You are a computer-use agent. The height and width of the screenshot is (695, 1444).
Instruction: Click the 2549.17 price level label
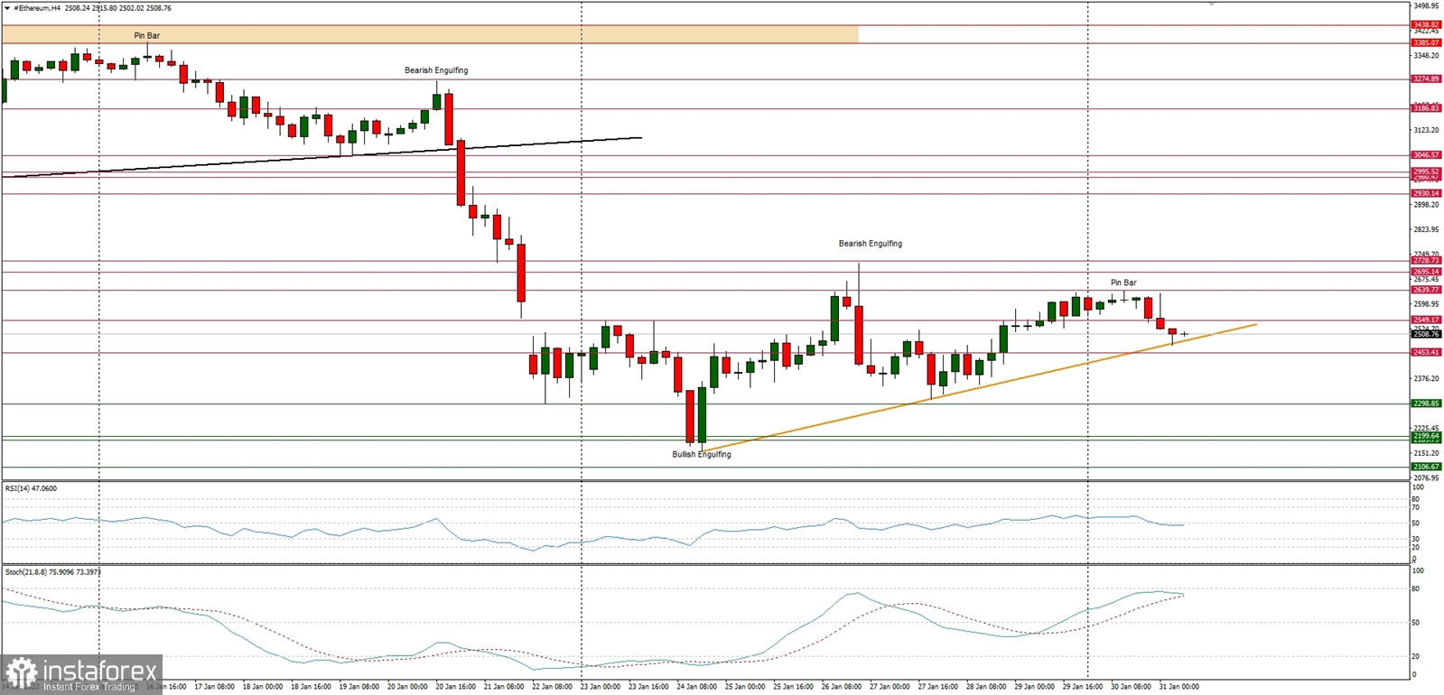coord(1426,320)
